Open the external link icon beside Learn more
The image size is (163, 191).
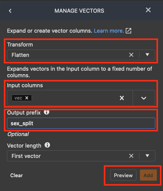(128, 31)
